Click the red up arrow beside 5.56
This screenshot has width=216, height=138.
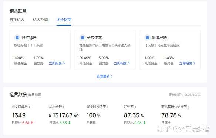32,123
